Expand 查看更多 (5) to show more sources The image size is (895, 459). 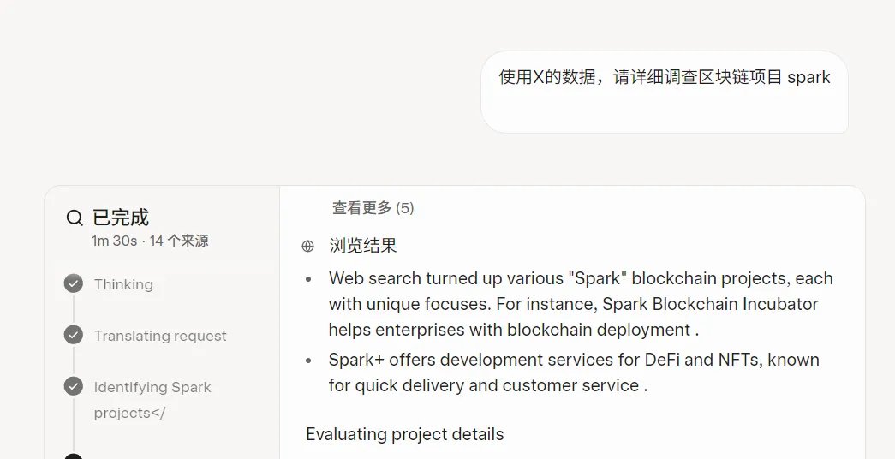pyautogui.click(x=373, y=208)
